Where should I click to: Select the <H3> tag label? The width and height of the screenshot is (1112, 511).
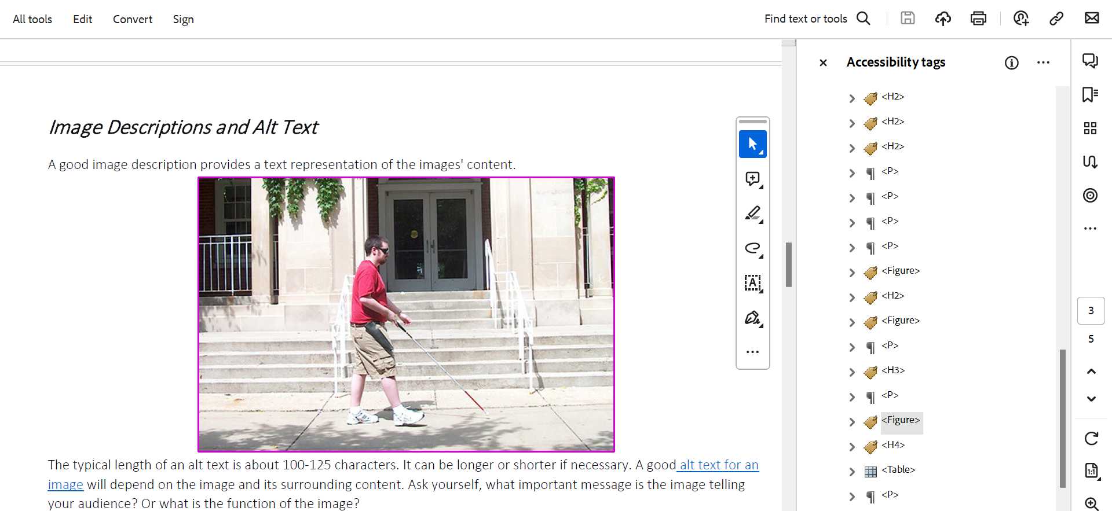[x=893, y=370]
